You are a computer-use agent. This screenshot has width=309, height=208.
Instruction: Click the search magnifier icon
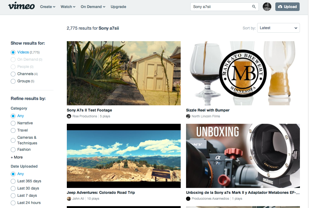(x=254, y=6)
